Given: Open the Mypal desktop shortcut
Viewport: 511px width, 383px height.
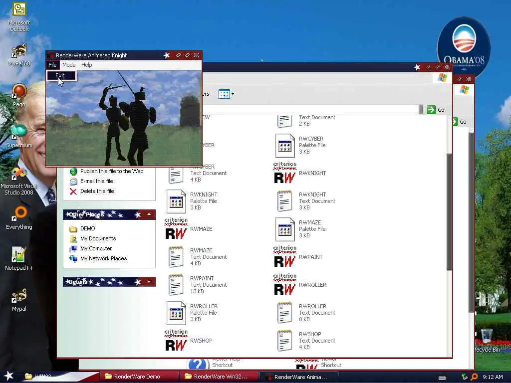Looking at the screenshot, I should pos(19,300).
